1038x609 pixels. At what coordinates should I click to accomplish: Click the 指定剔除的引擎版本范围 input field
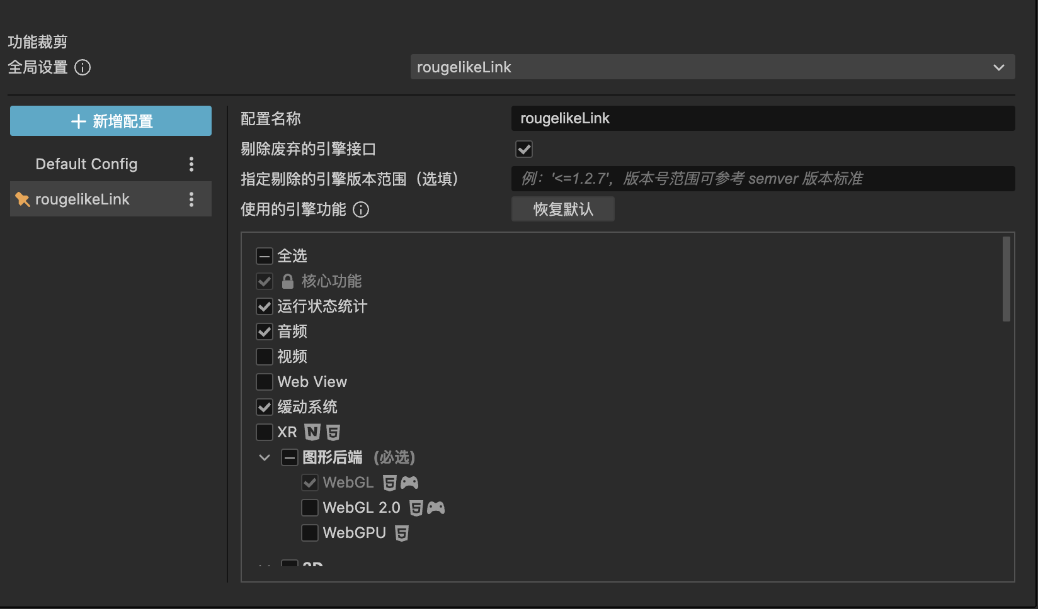[x=763, y=179]
